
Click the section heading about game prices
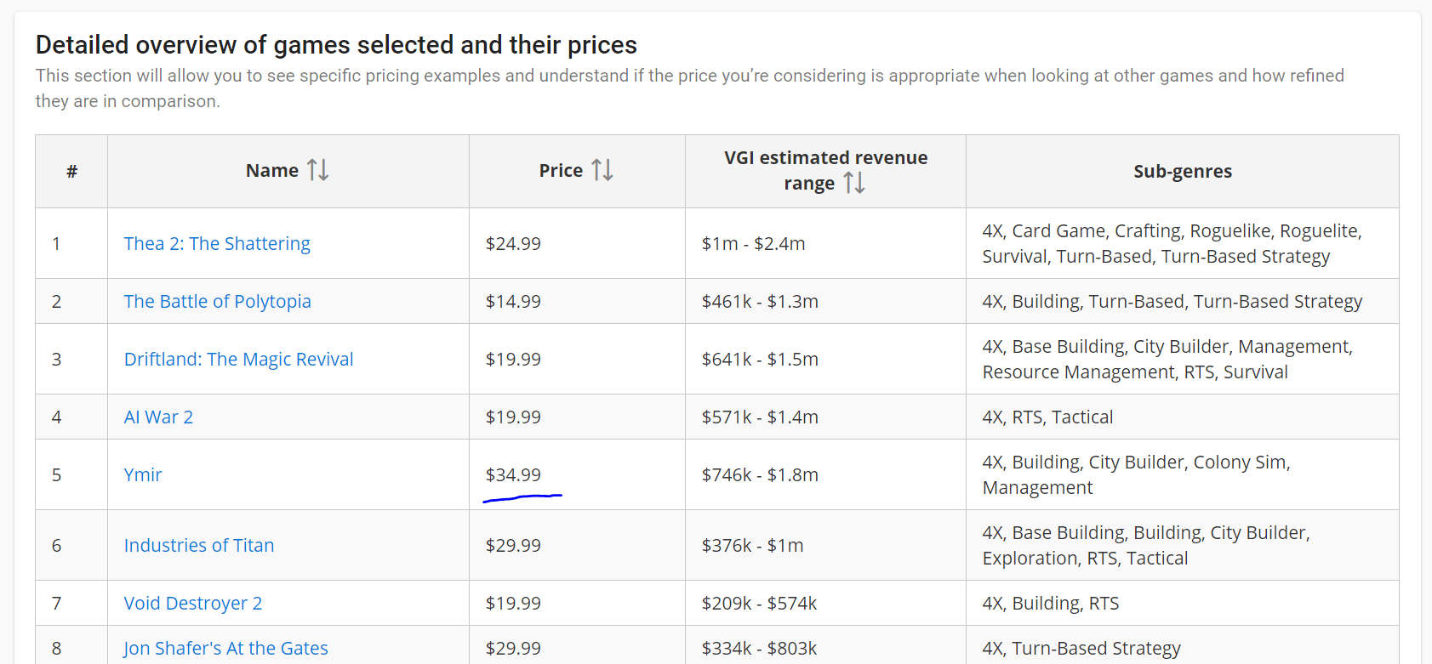point(335,44)
